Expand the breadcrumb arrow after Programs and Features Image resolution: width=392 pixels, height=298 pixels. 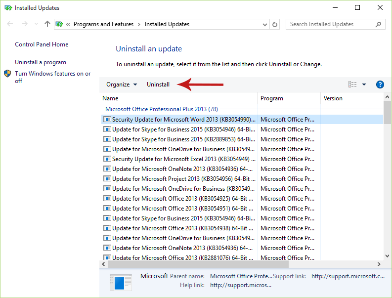click(139, 24)
